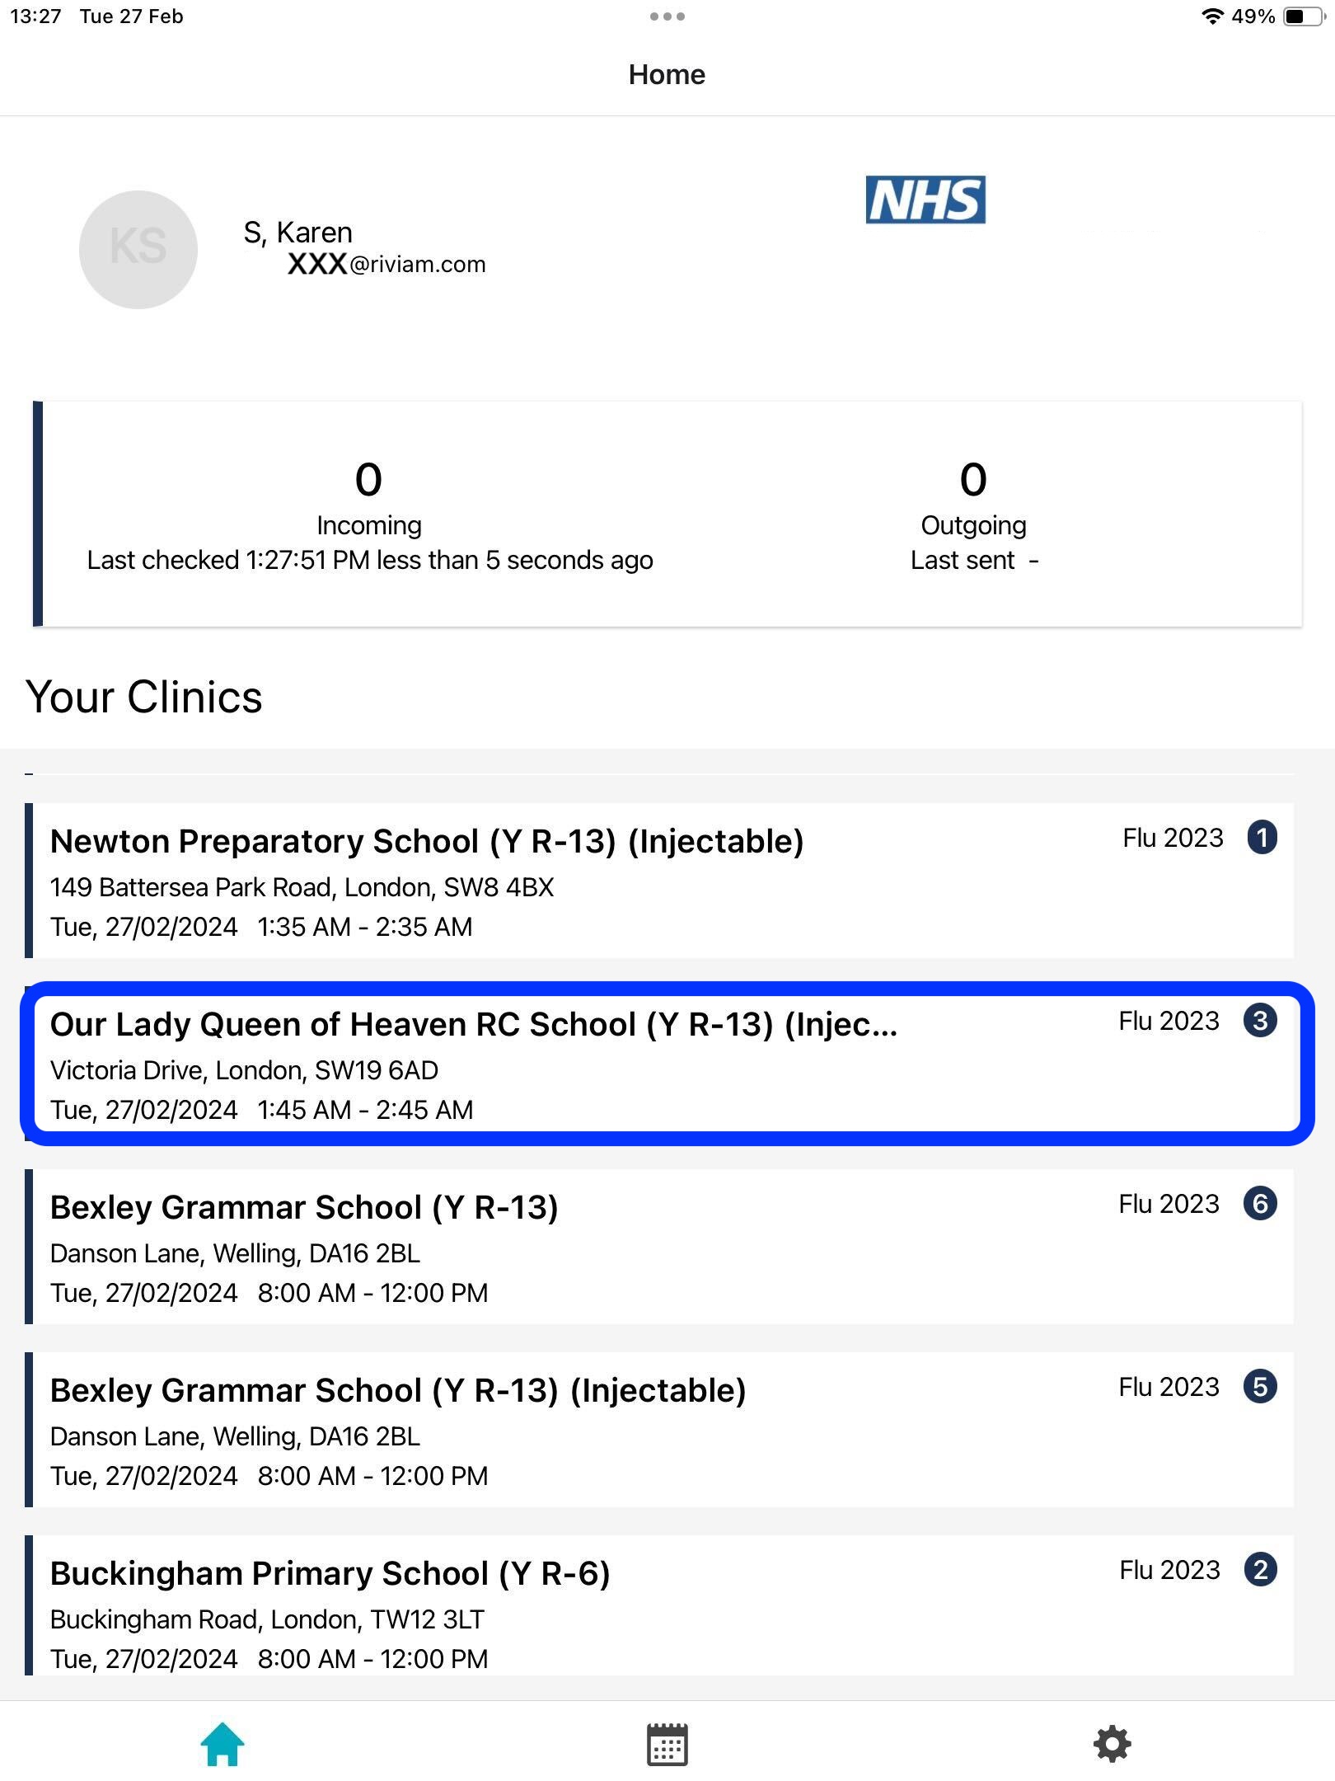Tap the Home tab icon
The height and width of the screenshot is (1781, 1335).
coord(222,1744)
